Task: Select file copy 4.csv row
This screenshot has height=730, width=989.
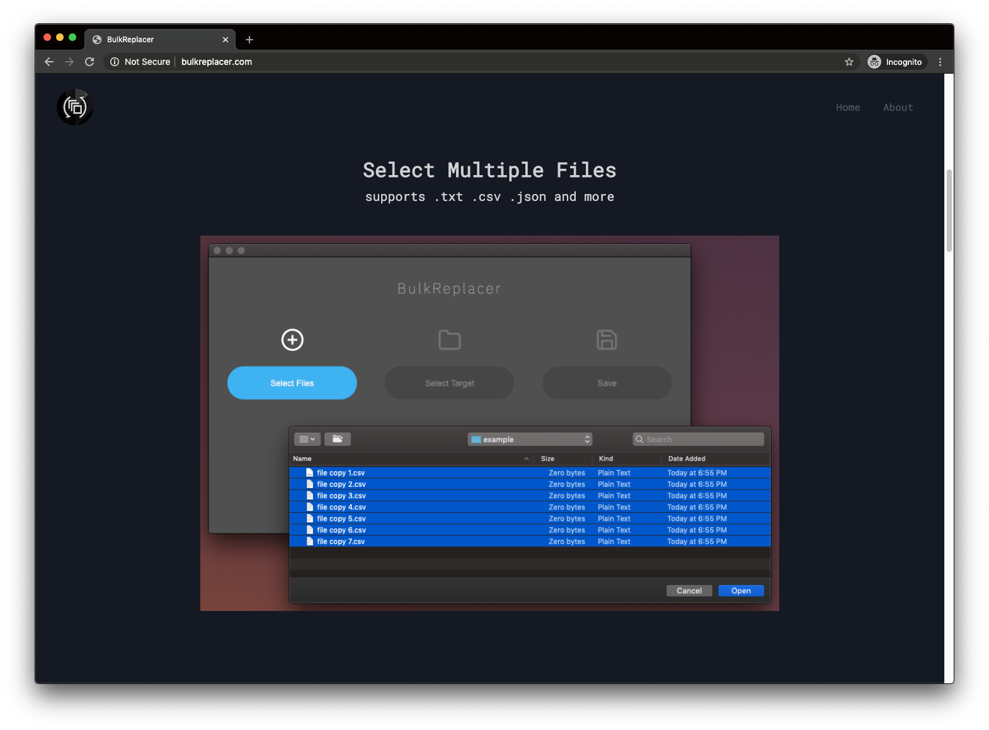Action: (530, 507)
